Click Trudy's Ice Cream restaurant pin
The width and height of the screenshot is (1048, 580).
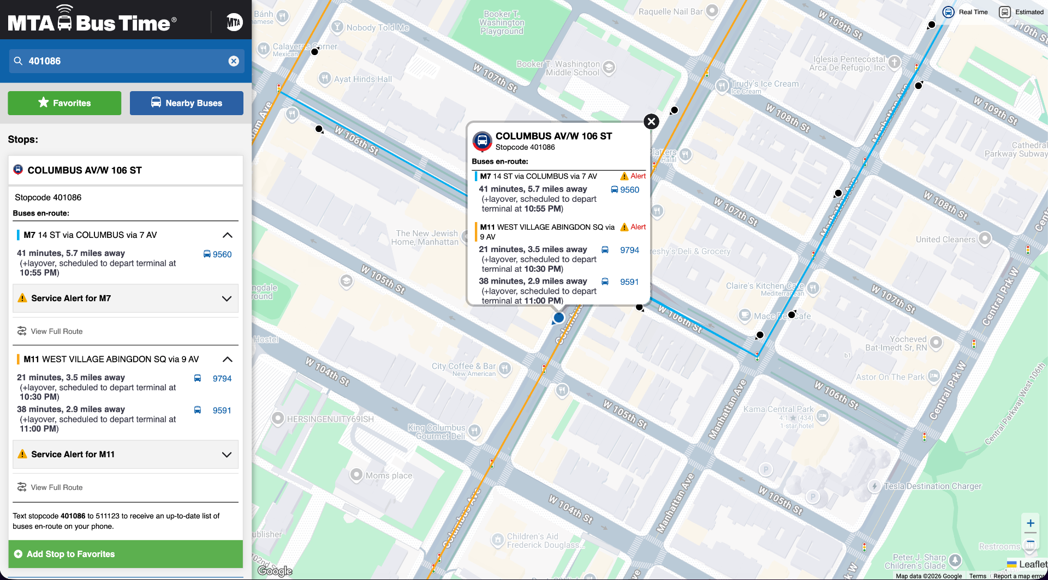click(722, 86)
